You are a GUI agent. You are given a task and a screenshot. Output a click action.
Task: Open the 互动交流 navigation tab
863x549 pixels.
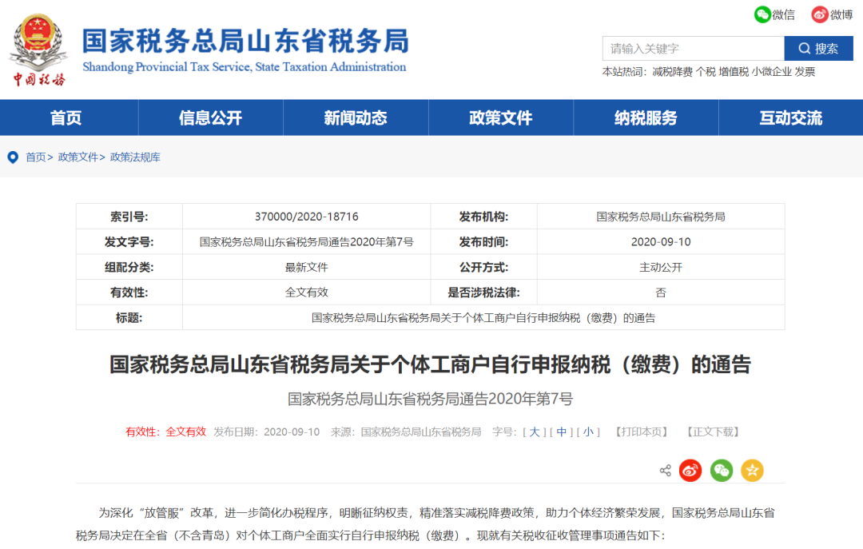click(x=791, y=117)
